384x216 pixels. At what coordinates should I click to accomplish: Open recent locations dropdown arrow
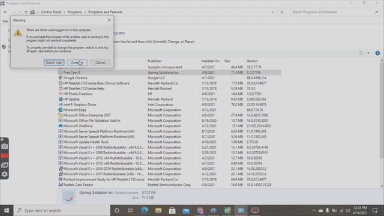click(20, 12)
